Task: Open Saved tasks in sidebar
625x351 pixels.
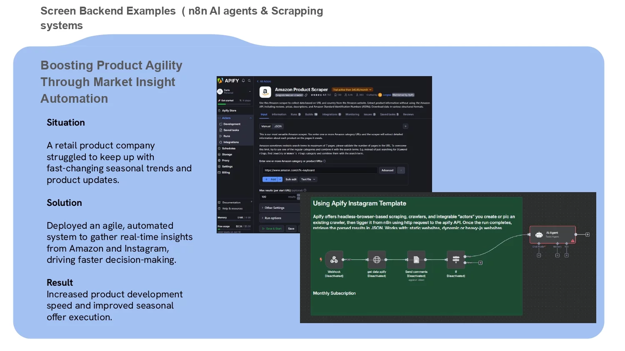Action: click(229, 130)
